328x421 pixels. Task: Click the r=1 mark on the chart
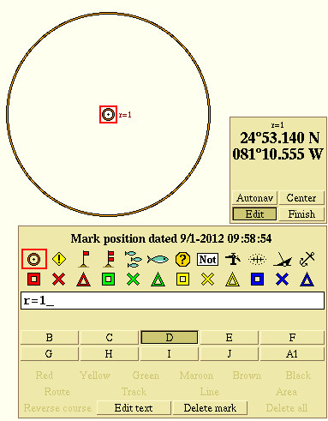click(108, 115)
